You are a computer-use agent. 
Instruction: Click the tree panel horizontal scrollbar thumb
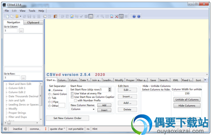9,123
